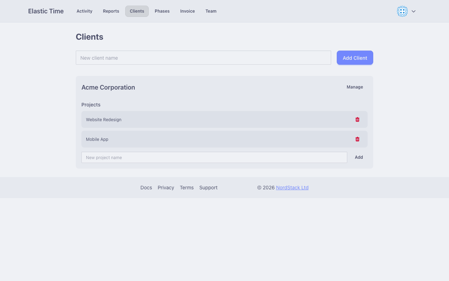Open the Docs footer link

click(x=146, y=188)
